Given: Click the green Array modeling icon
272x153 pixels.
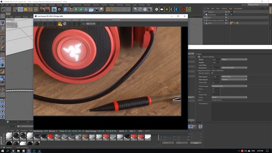Looking at the screenshot, I should click(81, 9).
